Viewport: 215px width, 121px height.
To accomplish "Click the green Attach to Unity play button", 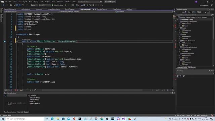I will pyautogui.click(x=53, y=5).
